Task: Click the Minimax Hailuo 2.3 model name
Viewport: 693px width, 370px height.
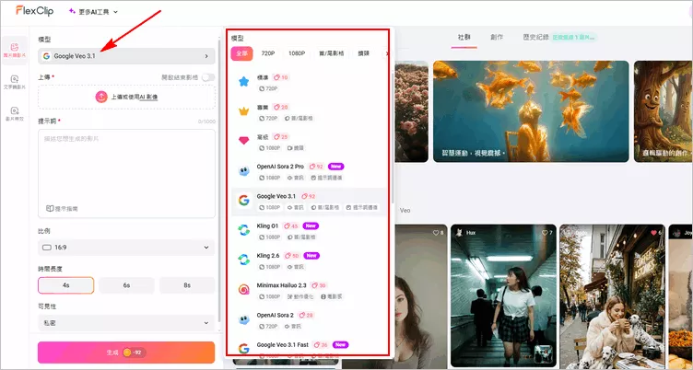Action: pos(282,285)
